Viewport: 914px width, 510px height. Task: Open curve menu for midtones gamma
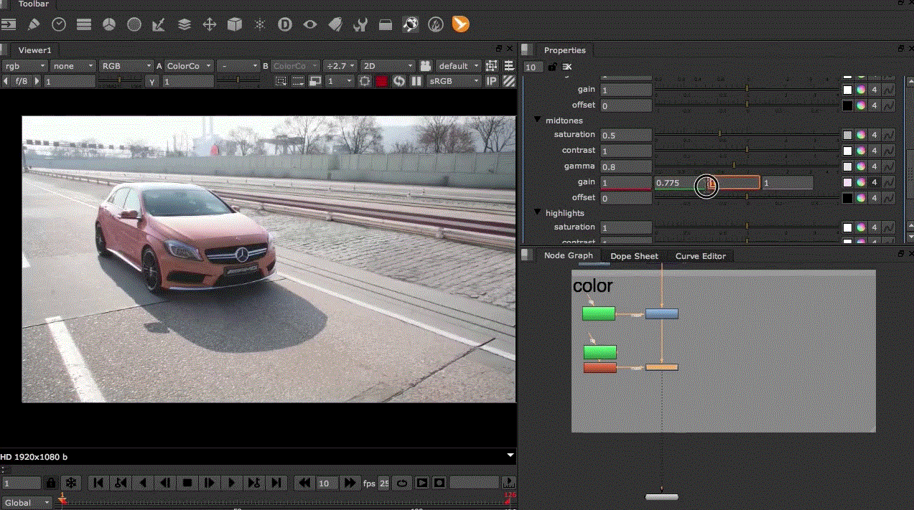[x=888, y=166]
